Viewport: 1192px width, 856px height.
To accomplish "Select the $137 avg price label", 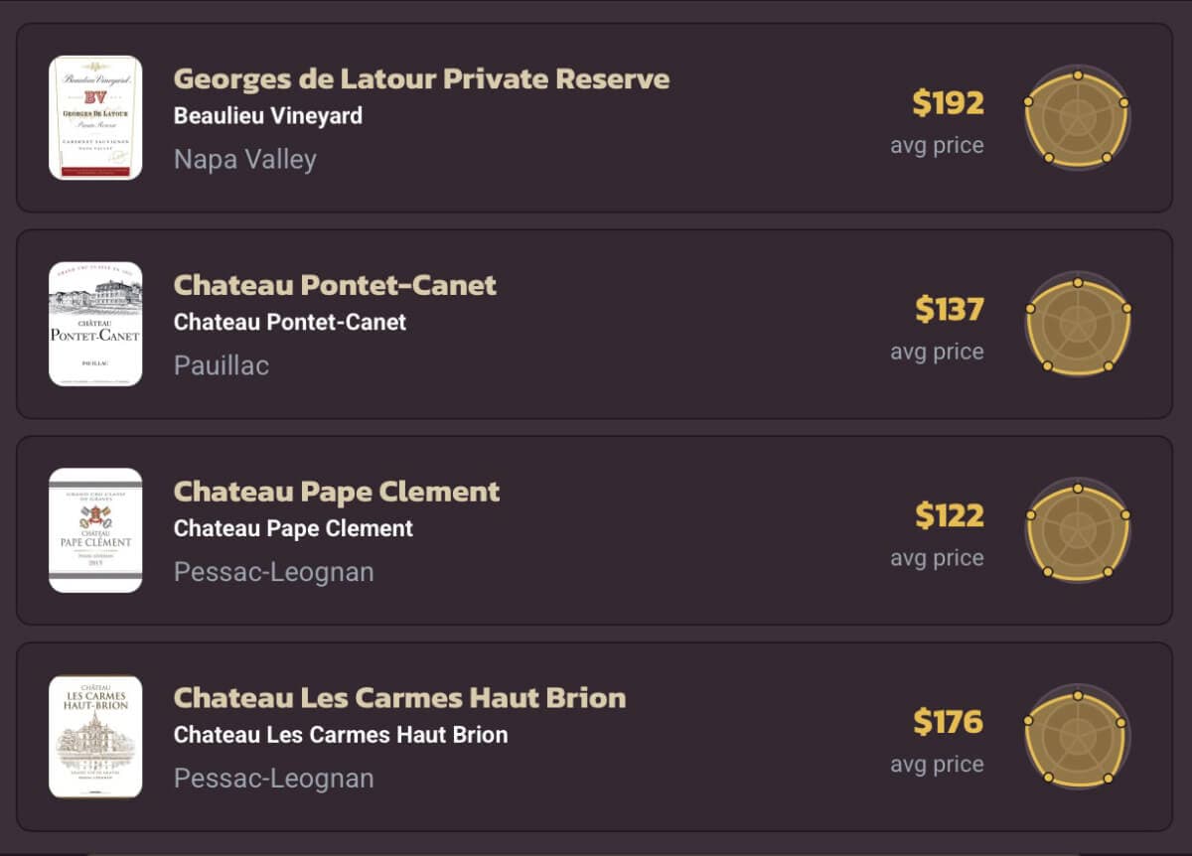I will (x=949, y=309).
